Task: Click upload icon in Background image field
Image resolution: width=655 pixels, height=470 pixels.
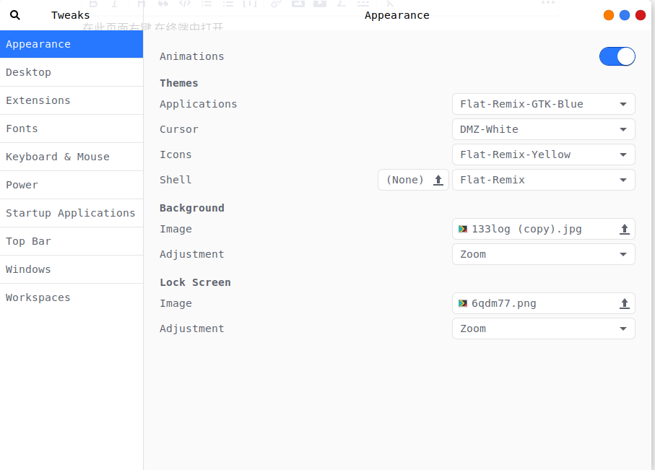Action: point(625,229)
